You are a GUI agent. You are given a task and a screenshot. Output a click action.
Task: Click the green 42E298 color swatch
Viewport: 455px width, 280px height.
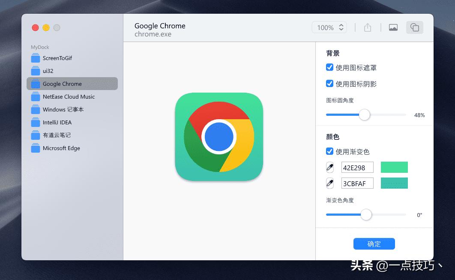[394, 167]
